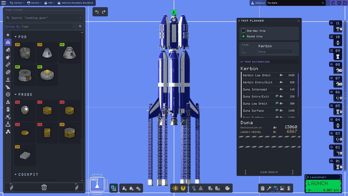Click the trash bin in part picker
This screenshot has width=348, height=196.
44,187
